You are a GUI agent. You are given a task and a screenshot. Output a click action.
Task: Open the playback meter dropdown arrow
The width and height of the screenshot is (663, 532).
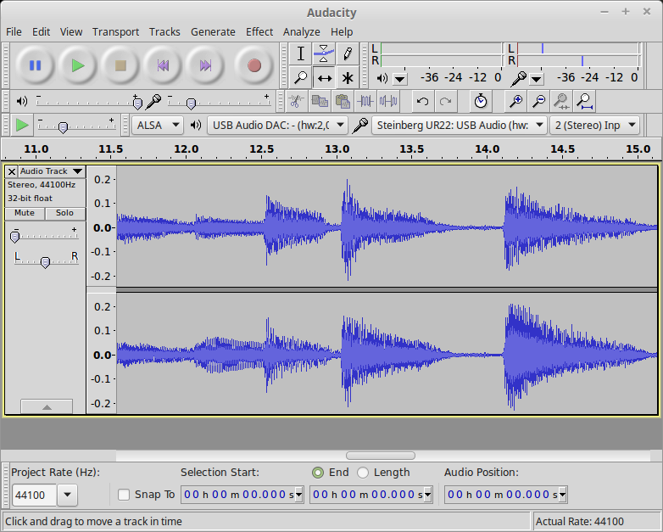pos(399,79)
